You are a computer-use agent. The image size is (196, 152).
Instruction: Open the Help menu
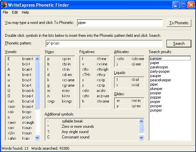[25, 12]
